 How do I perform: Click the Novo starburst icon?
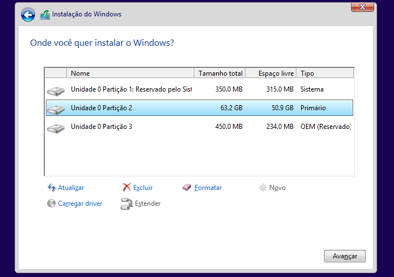(x=262, y=188)
